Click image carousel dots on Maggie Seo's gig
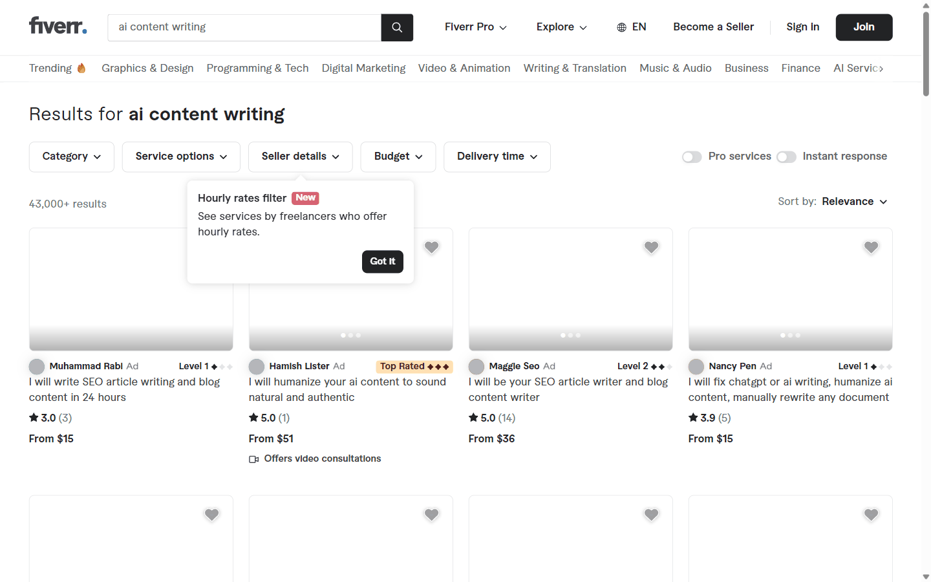The image size is (931, 582). (x=571, y=335)
